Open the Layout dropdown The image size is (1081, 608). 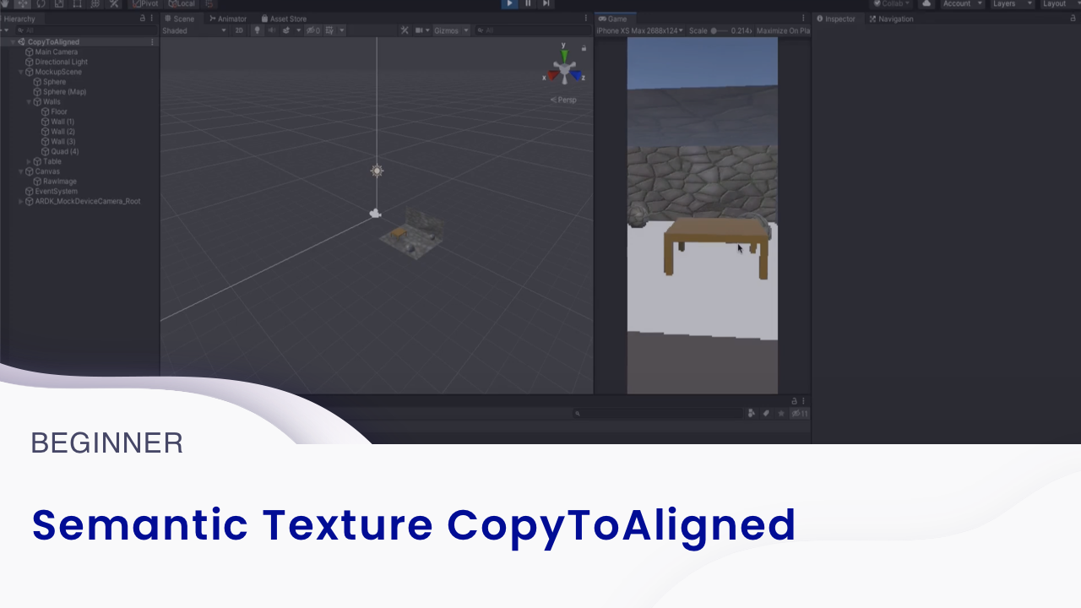[x=1060, y=3]
